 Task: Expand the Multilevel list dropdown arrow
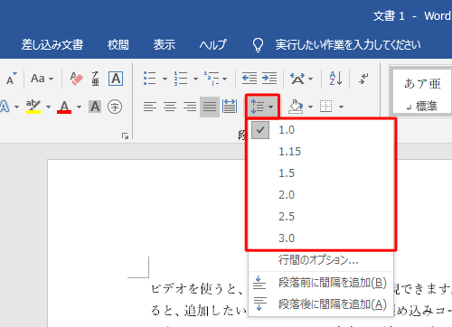click(224, 79)
